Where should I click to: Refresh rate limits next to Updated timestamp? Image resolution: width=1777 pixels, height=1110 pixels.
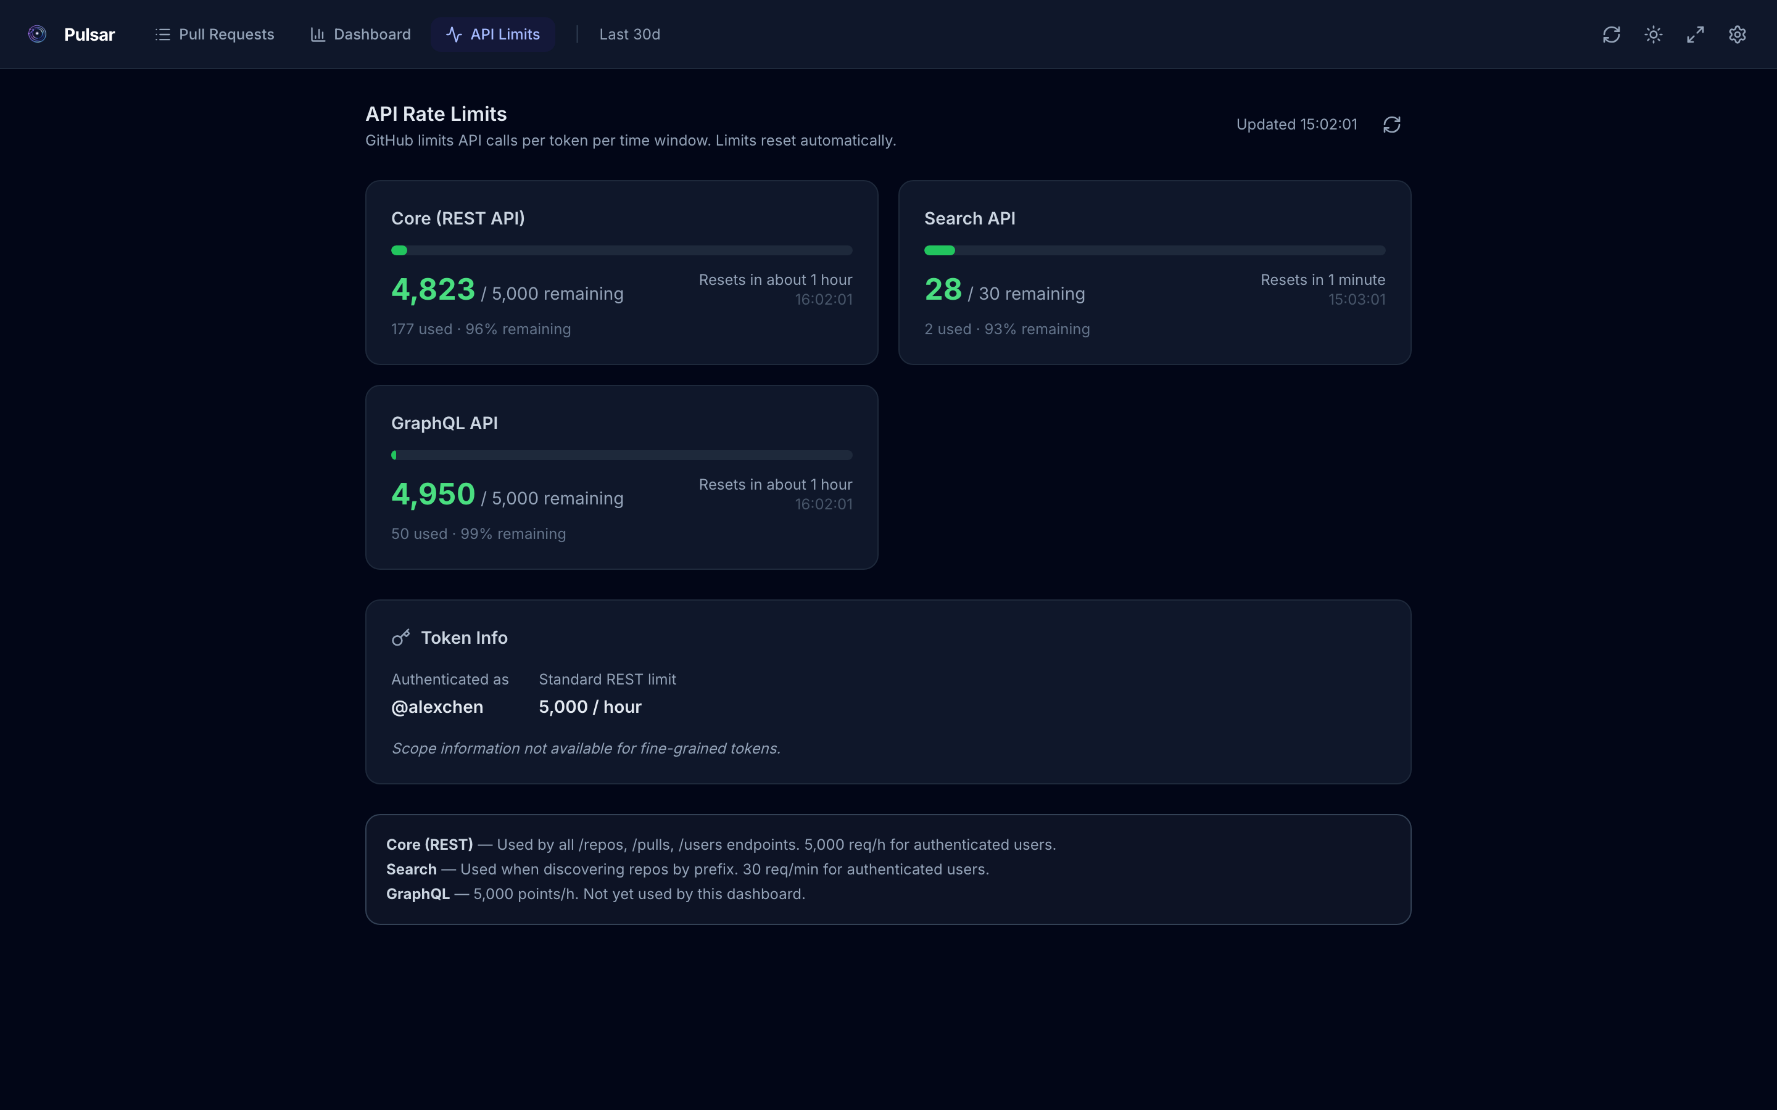click(1392, 124)
